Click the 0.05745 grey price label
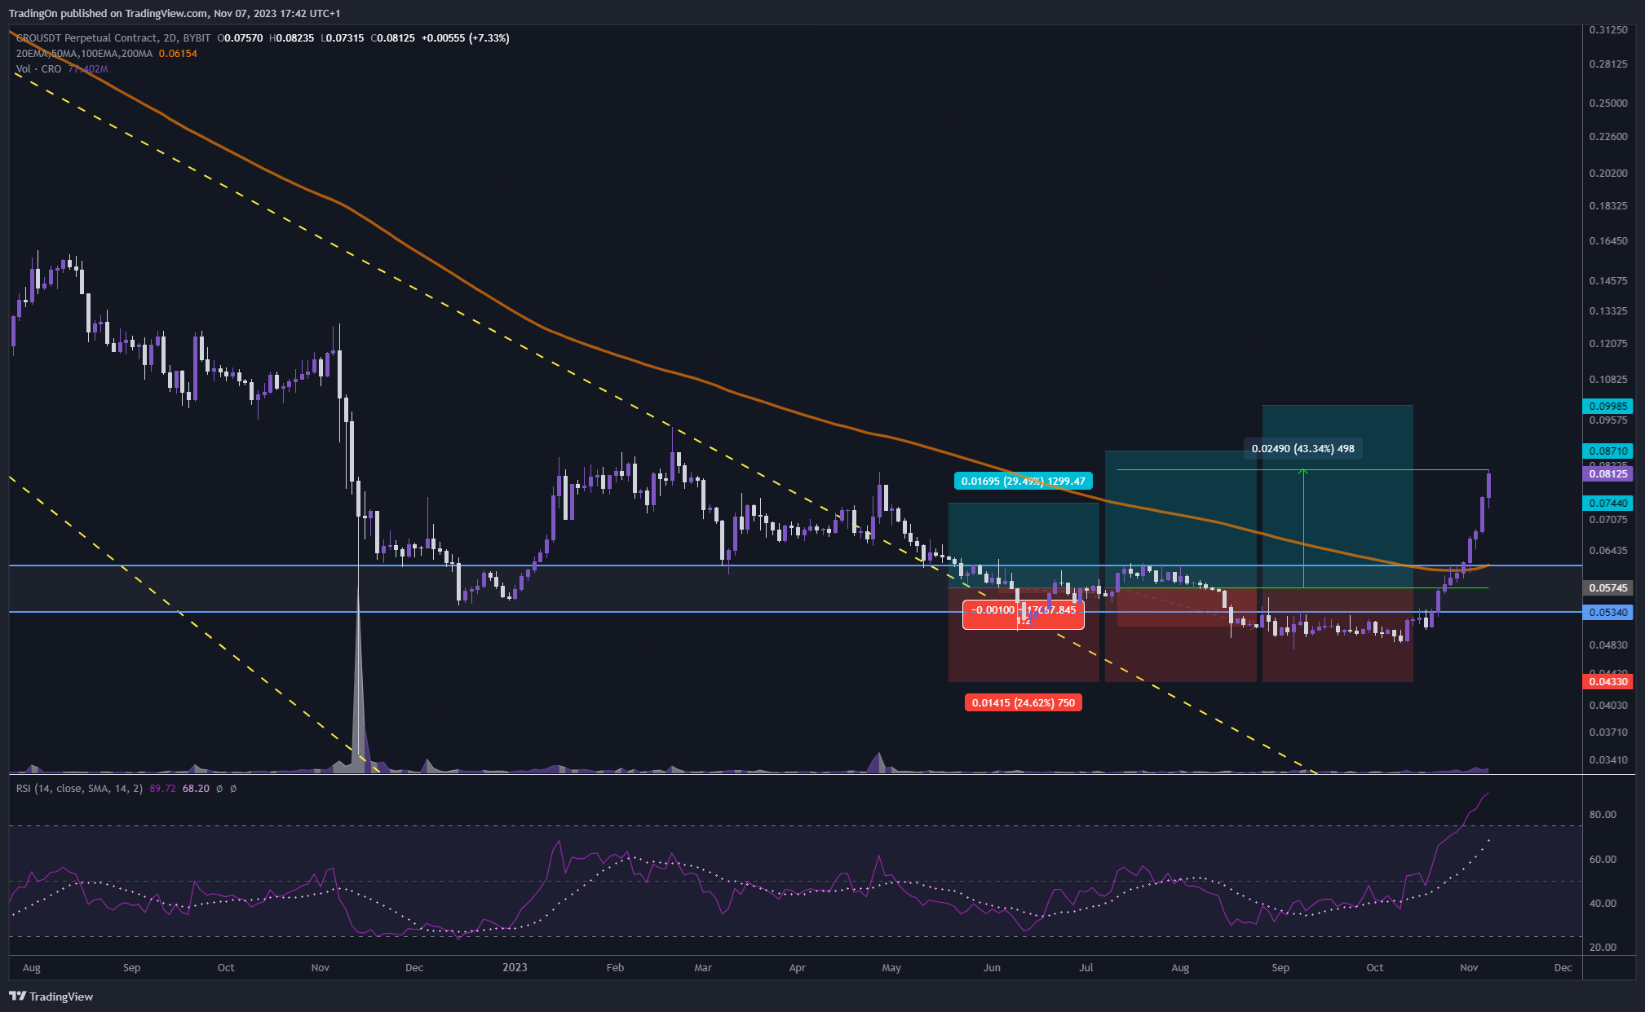Viewport: 1645px width, 1012px height. [1607, 587]
